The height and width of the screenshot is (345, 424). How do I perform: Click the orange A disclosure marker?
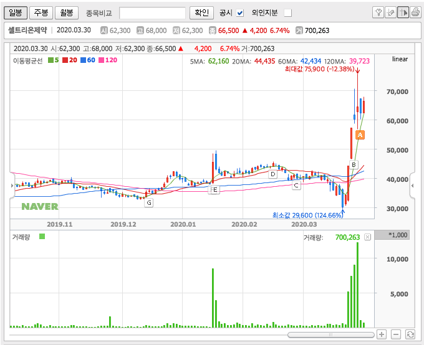click(360, 135)
